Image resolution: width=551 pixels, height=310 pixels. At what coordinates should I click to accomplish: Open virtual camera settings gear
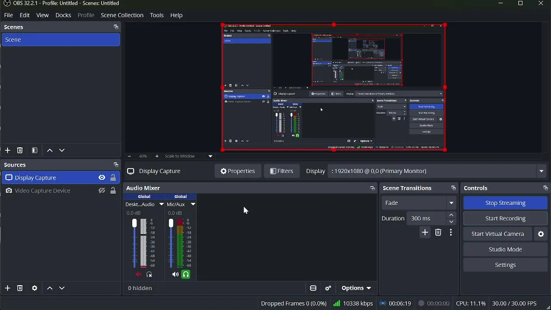(541, 234)
